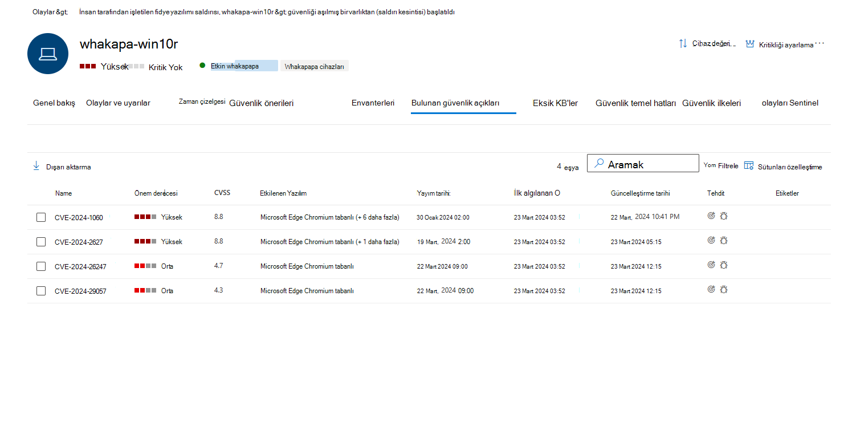
Task: Click the bug threat icon for CVE-2024-2627
Action: pos(724,240)
